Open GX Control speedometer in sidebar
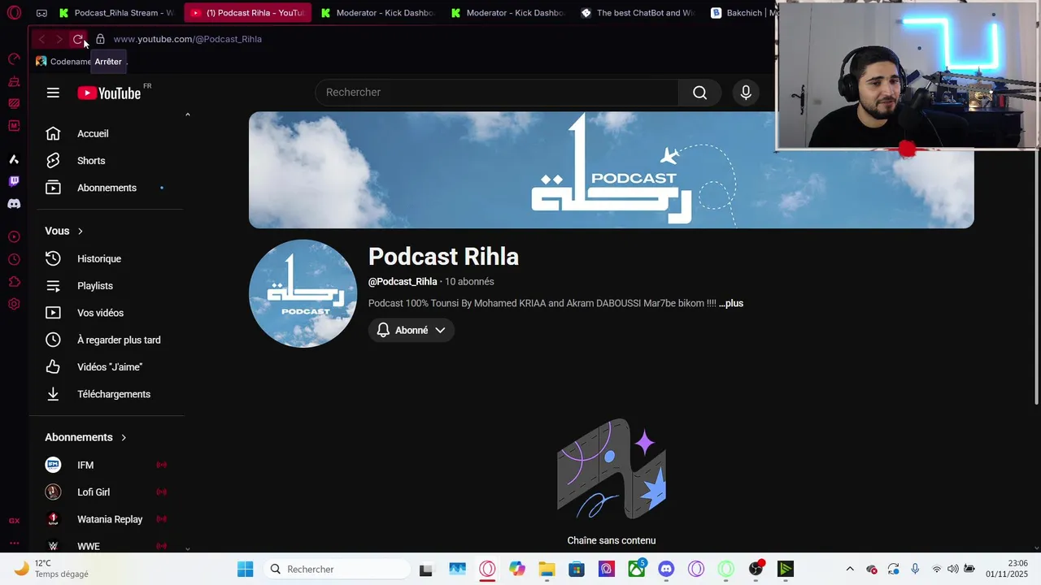 pyautogui.click(x=14, y=58)
